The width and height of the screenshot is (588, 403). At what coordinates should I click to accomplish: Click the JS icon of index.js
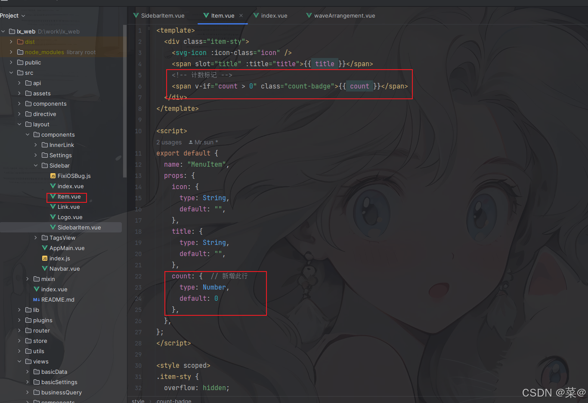click(x=45, y=258)
